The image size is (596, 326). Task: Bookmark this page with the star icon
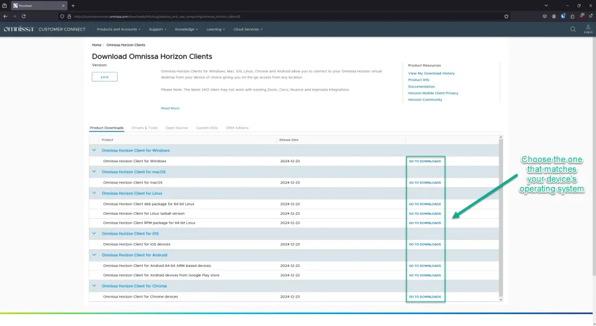506,17
